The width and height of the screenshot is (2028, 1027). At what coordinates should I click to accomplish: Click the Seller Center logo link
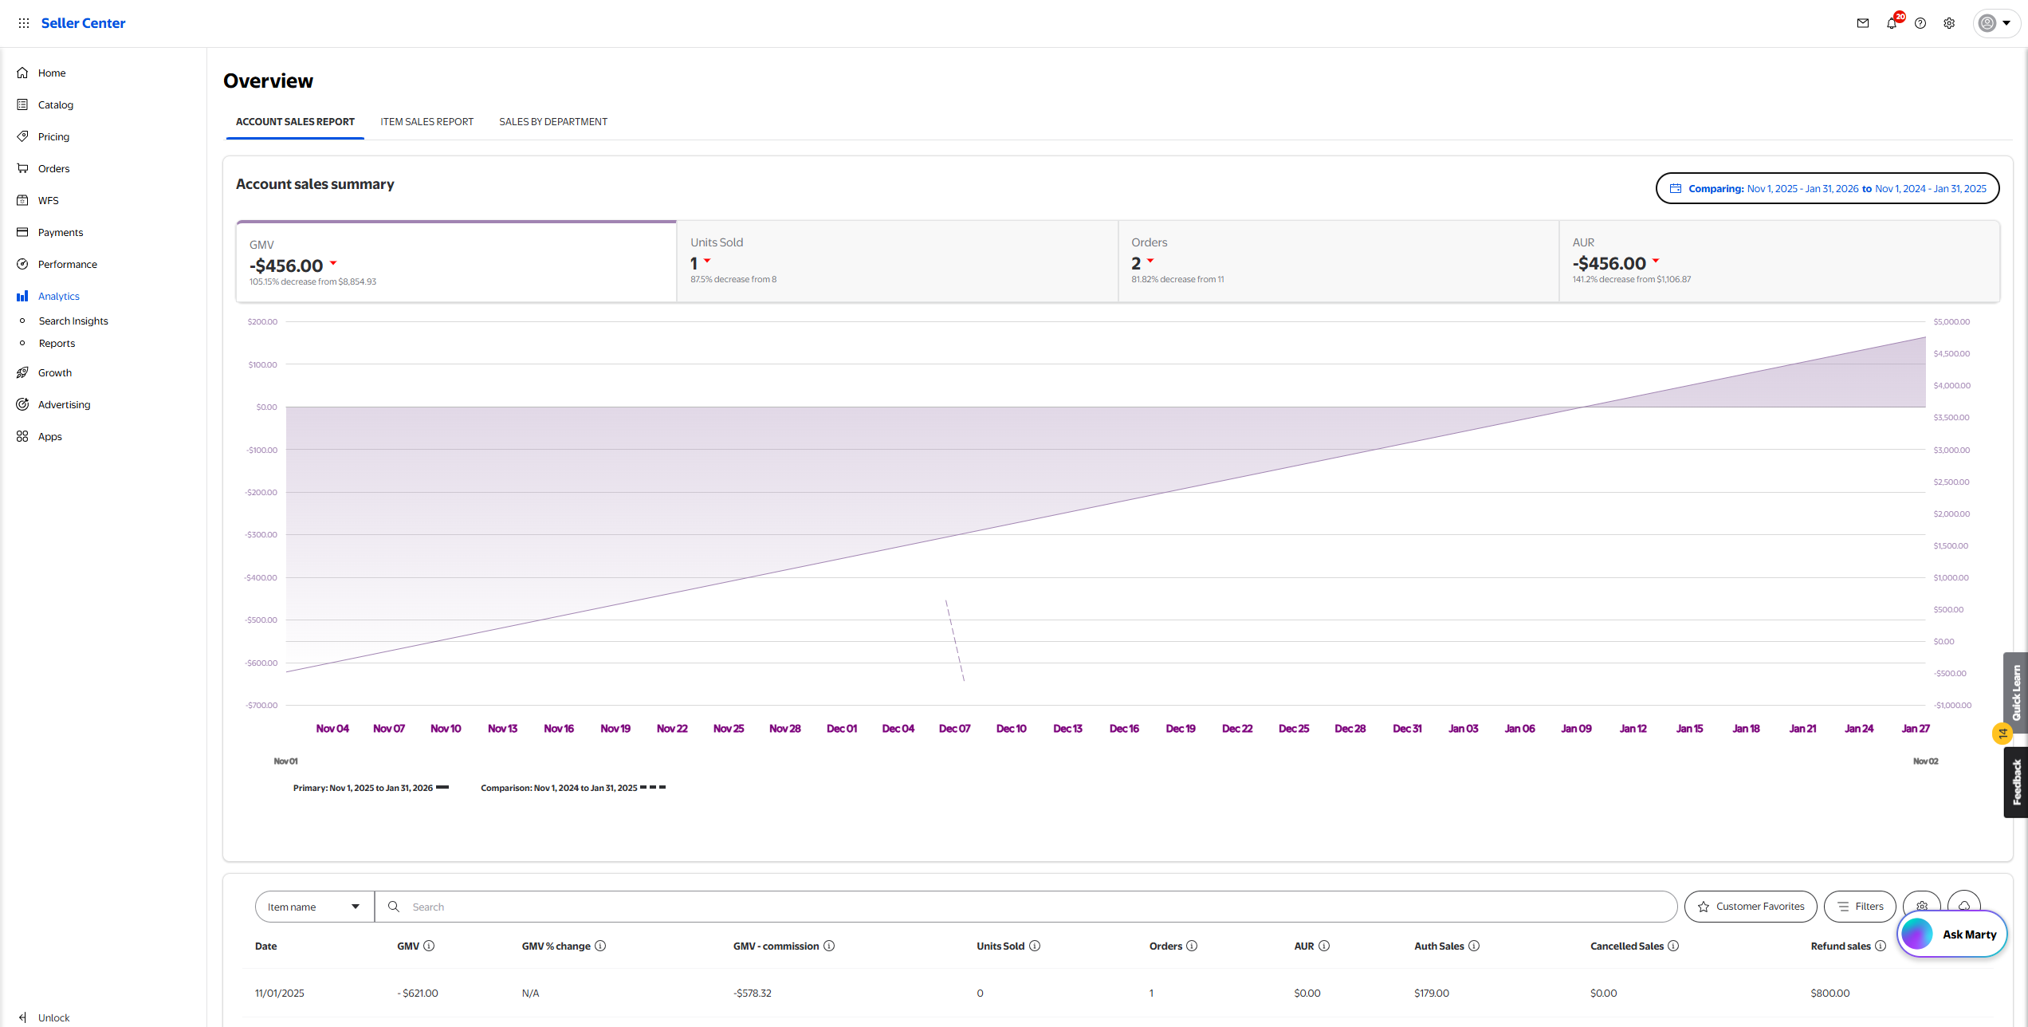[x=83, y=23]
